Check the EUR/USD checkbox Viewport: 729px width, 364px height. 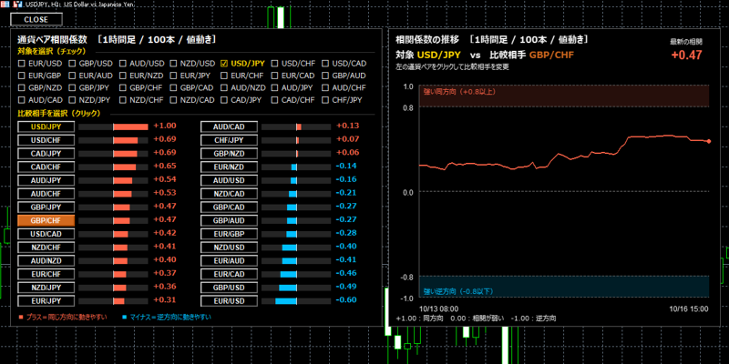click(x=21, y=64)
